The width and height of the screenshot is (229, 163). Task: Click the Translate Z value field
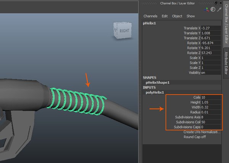pos(211,38)
